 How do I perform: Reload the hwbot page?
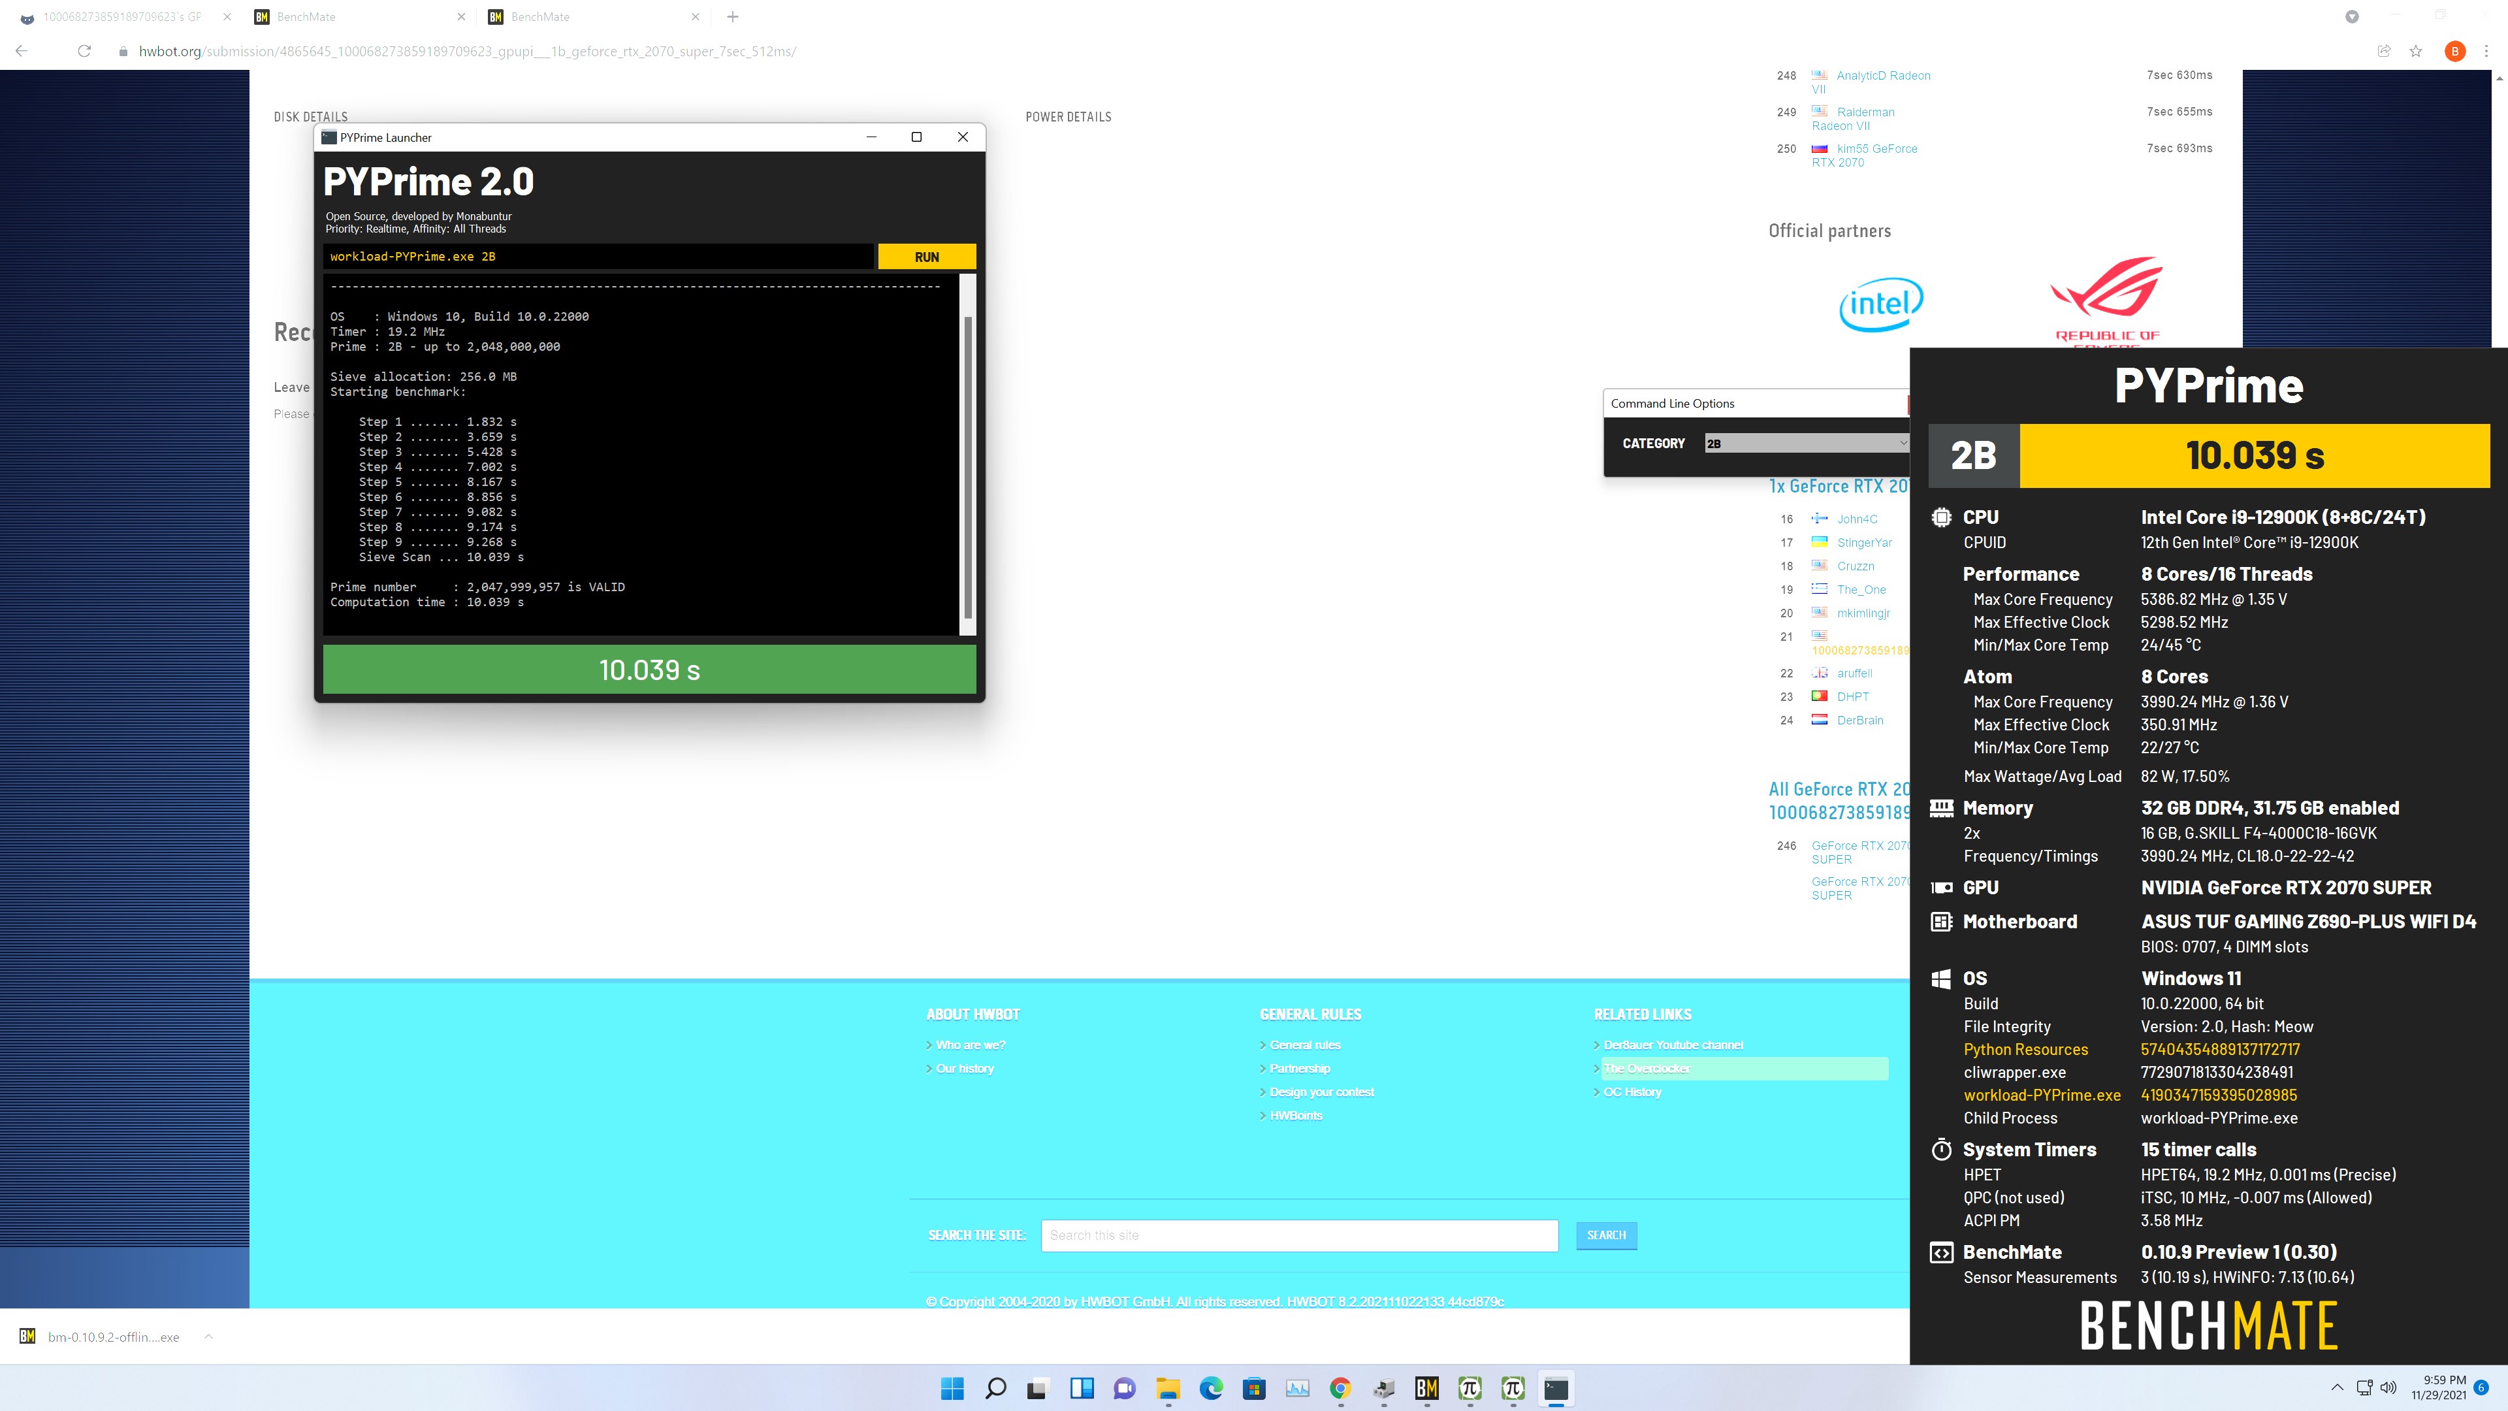tap(84, 52)
